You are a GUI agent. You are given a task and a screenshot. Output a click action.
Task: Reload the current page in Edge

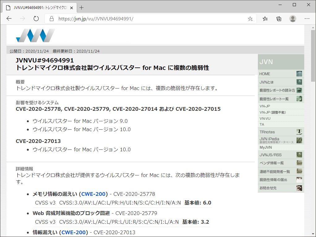click(36, 18)
